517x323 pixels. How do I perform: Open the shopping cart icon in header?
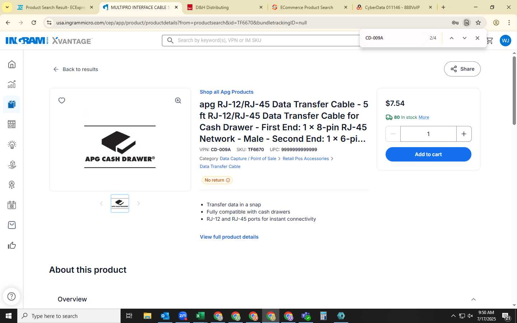490,41
